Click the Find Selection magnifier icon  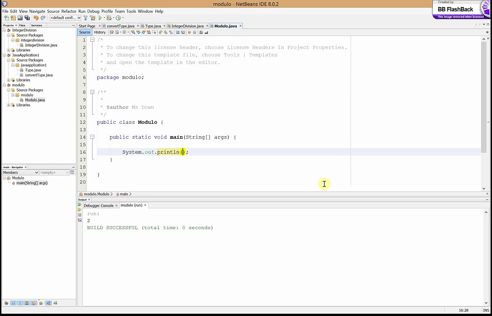tap(133, 32)
